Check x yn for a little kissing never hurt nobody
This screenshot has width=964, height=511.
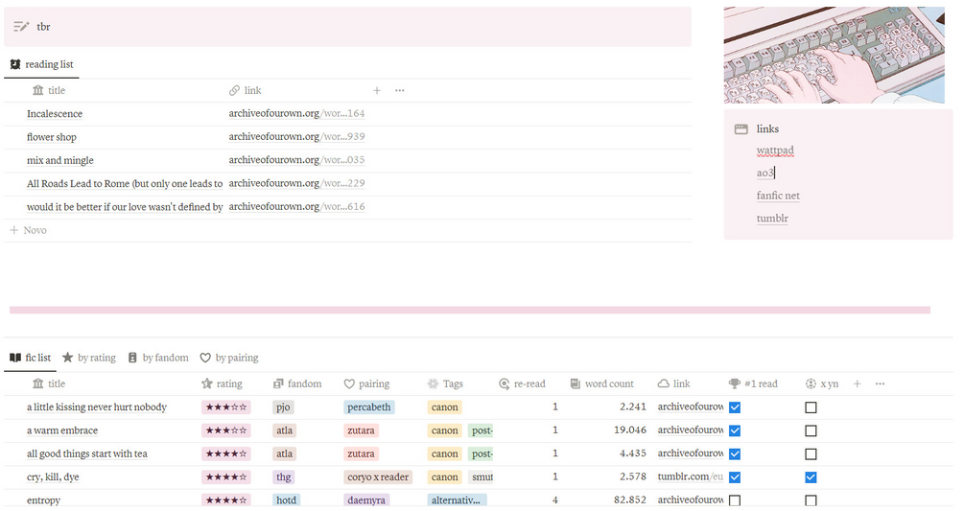coord(811,407)
